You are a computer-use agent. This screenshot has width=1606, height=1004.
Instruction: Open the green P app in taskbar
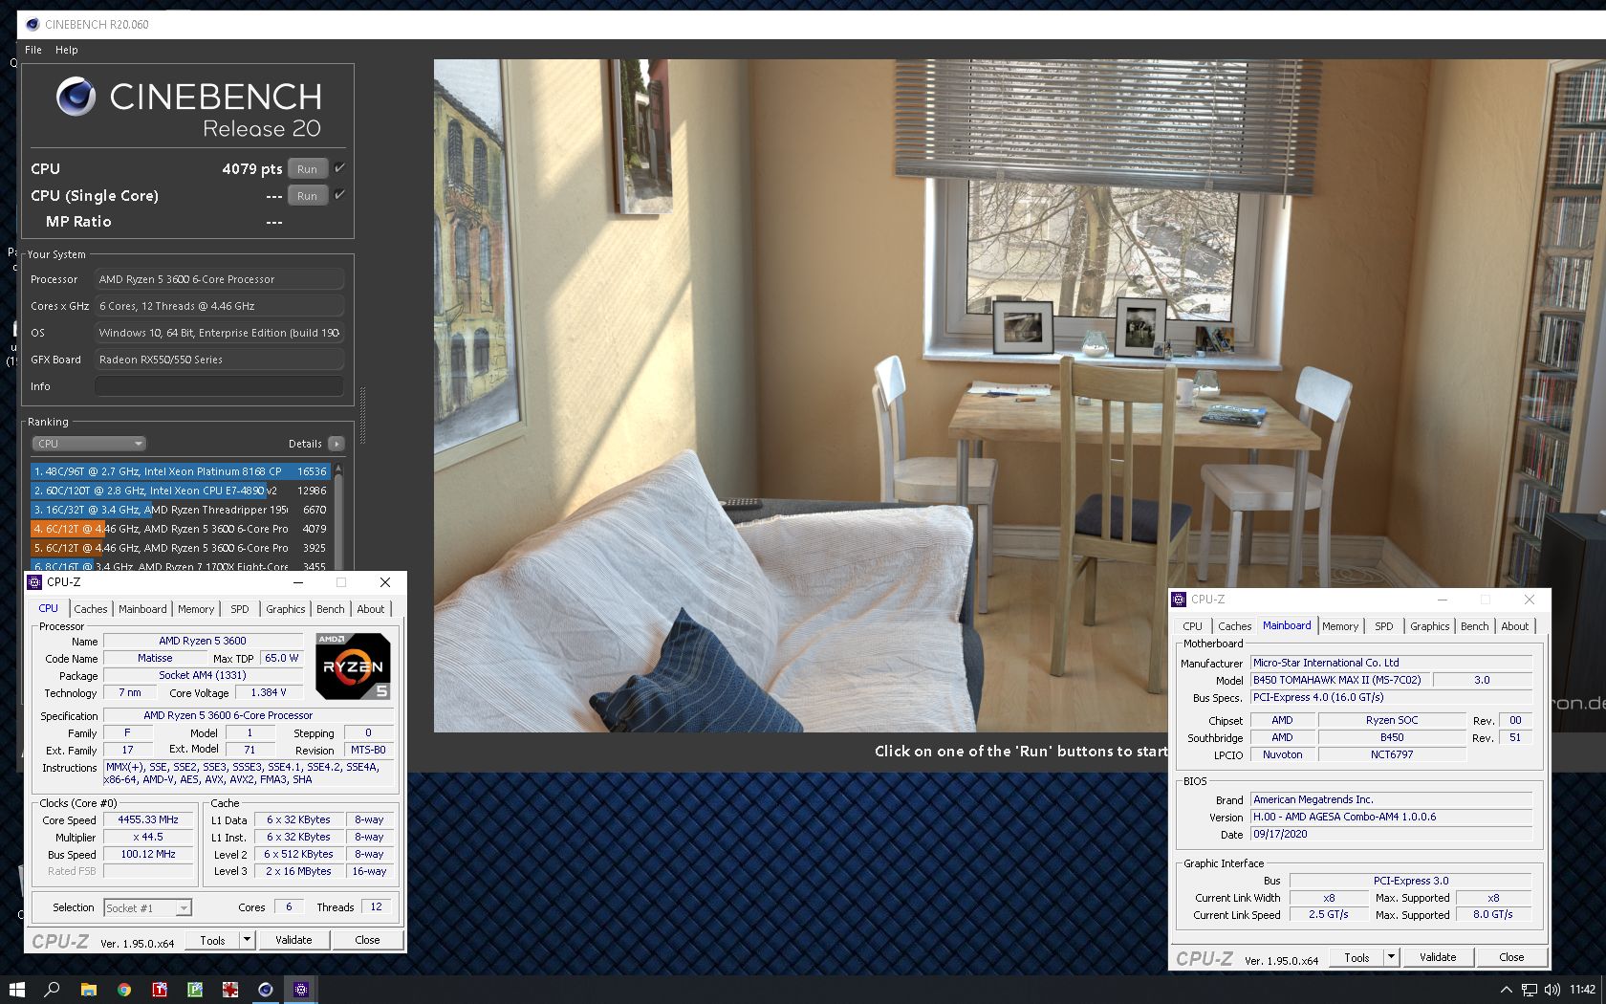coord(194,990)
